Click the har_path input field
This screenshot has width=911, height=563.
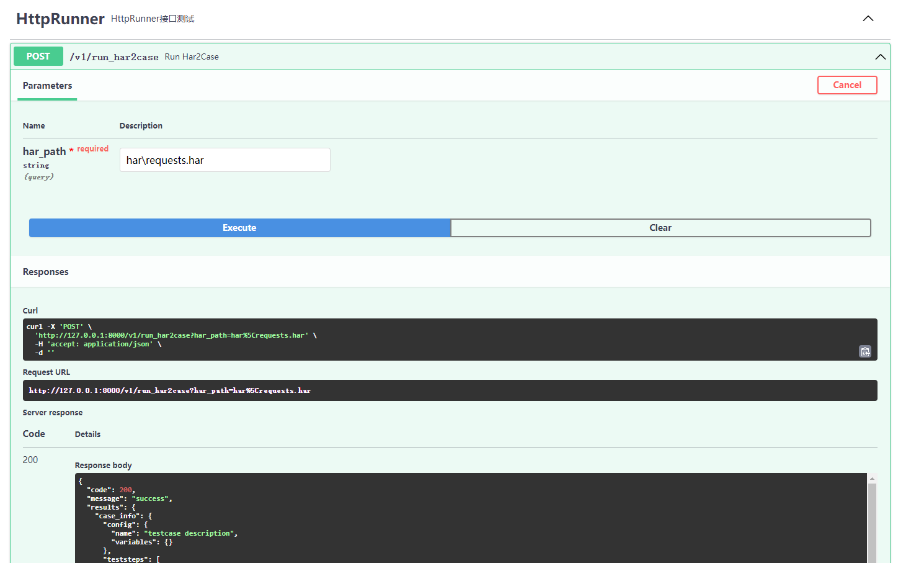point(225,160)
